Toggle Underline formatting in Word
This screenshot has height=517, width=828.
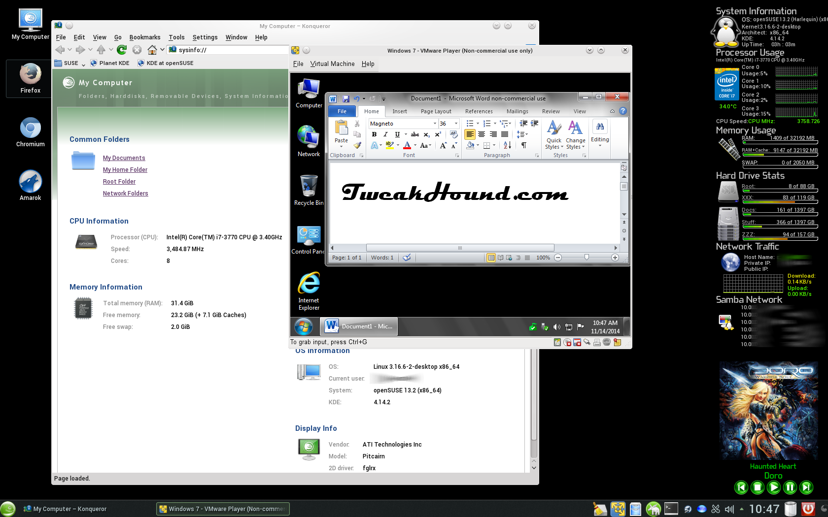397,134
